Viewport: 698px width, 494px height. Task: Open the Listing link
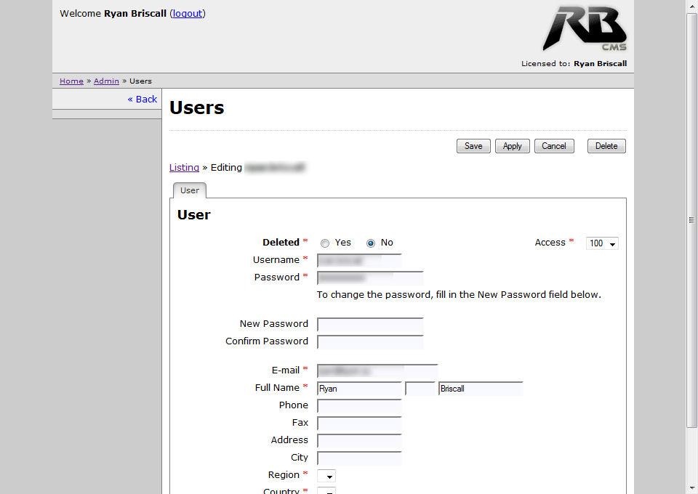coord(184,167)
